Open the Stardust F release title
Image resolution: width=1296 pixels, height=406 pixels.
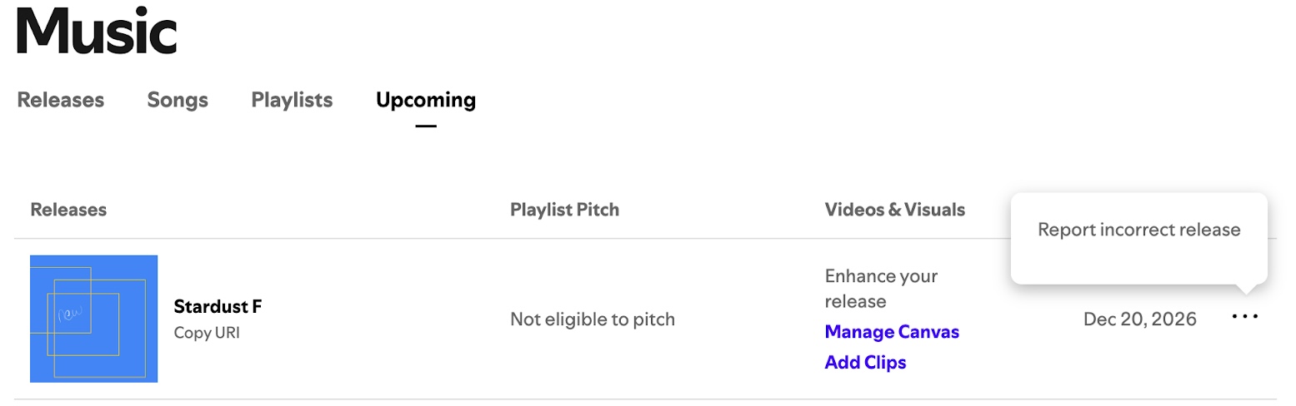tap(218, 306)
